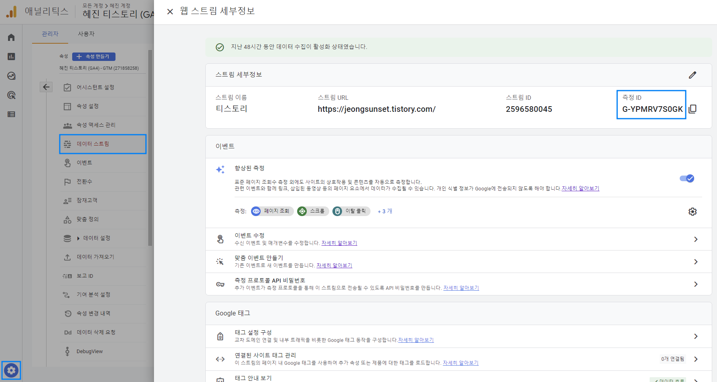Select 데이터 스트림 menu item

(x=103, y=144)
